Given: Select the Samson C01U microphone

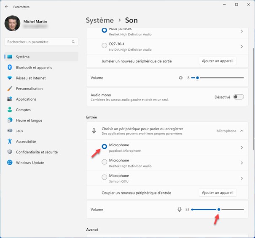Looking at the screenshot, I should [105, 178].
